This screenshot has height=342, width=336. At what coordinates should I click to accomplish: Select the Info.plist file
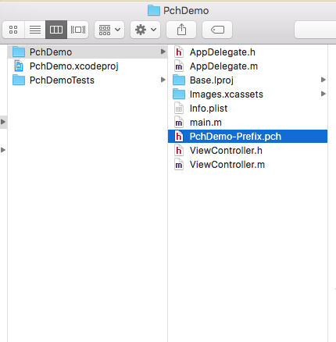pos(248,109)
